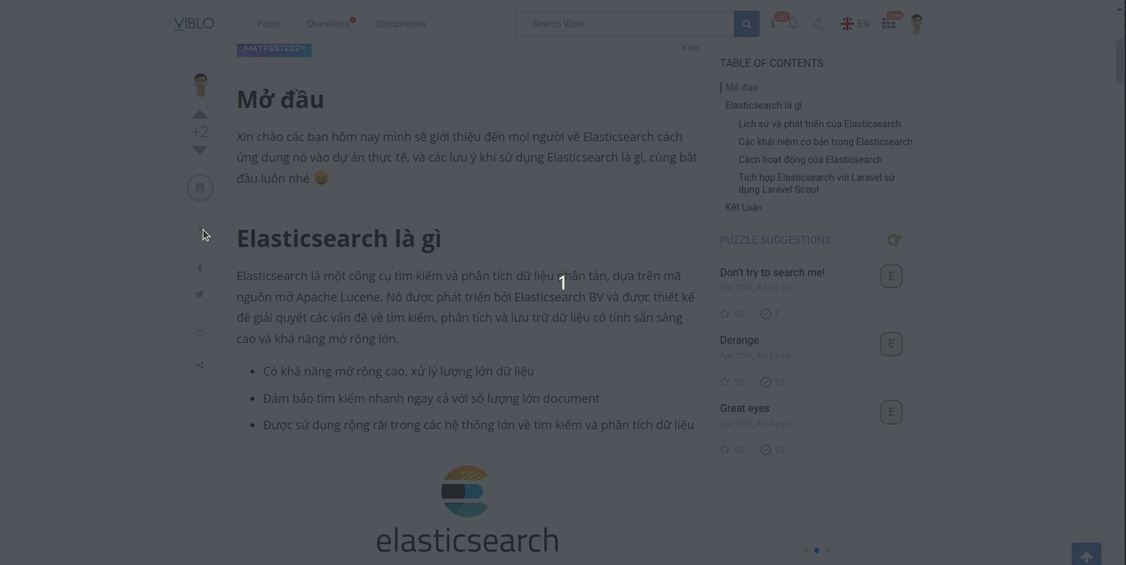Screen dimensions: 1126x565
Task: Open the Posts menu item
Action: point(269,24)
